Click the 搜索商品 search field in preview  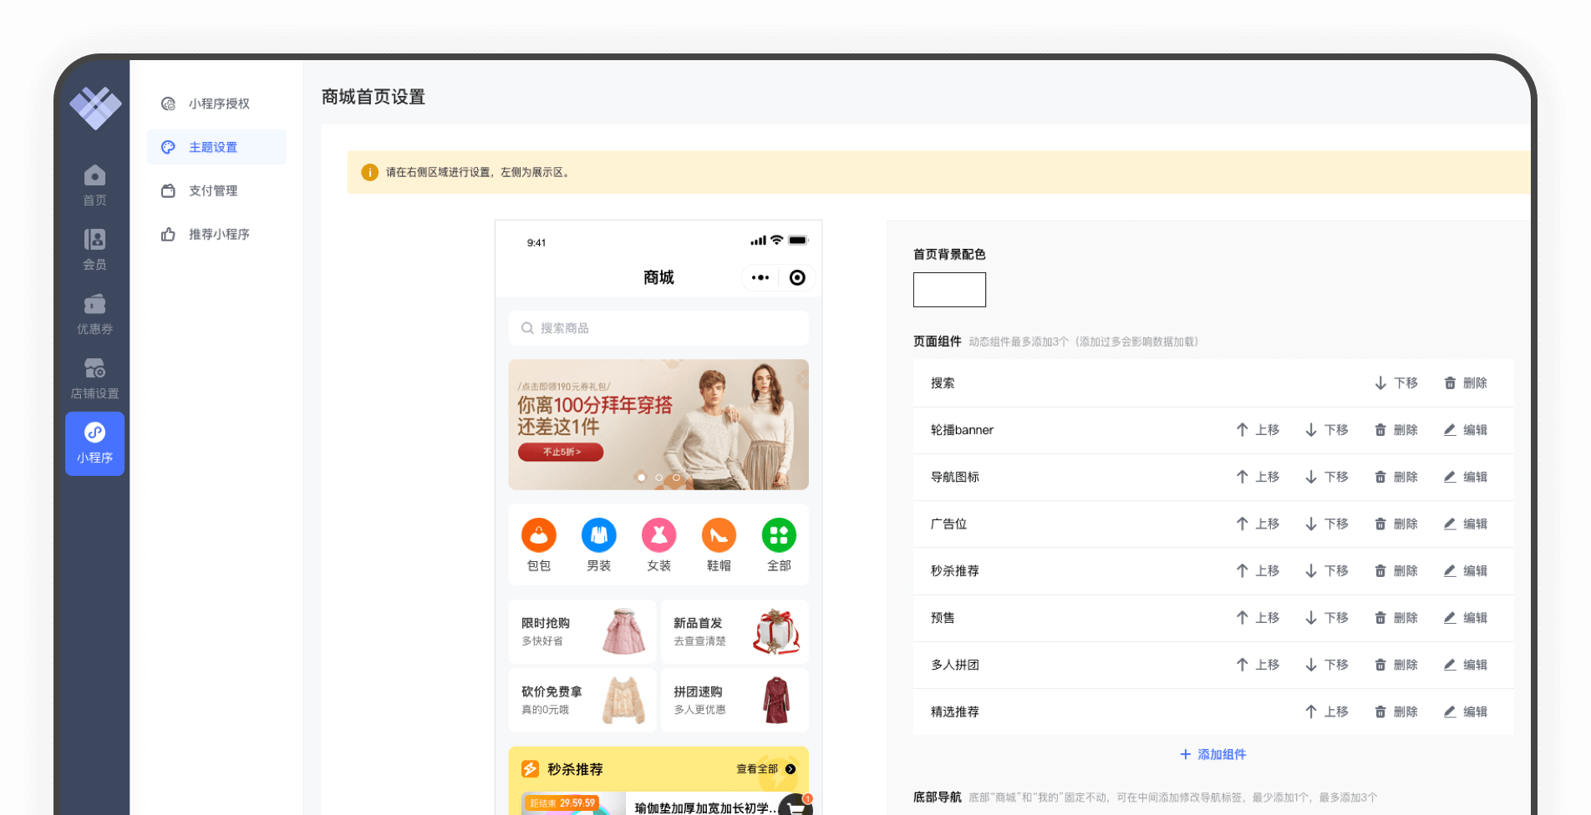pyautogui.click(x=658, y=328)
